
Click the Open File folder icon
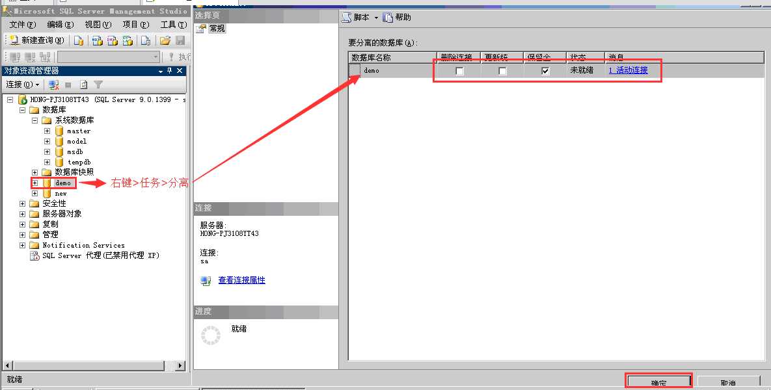click(165, 41)
